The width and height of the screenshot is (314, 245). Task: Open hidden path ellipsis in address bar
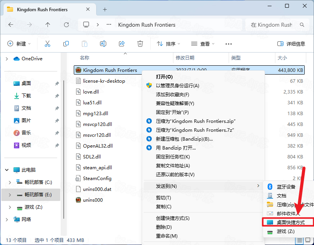coord(109,24)
